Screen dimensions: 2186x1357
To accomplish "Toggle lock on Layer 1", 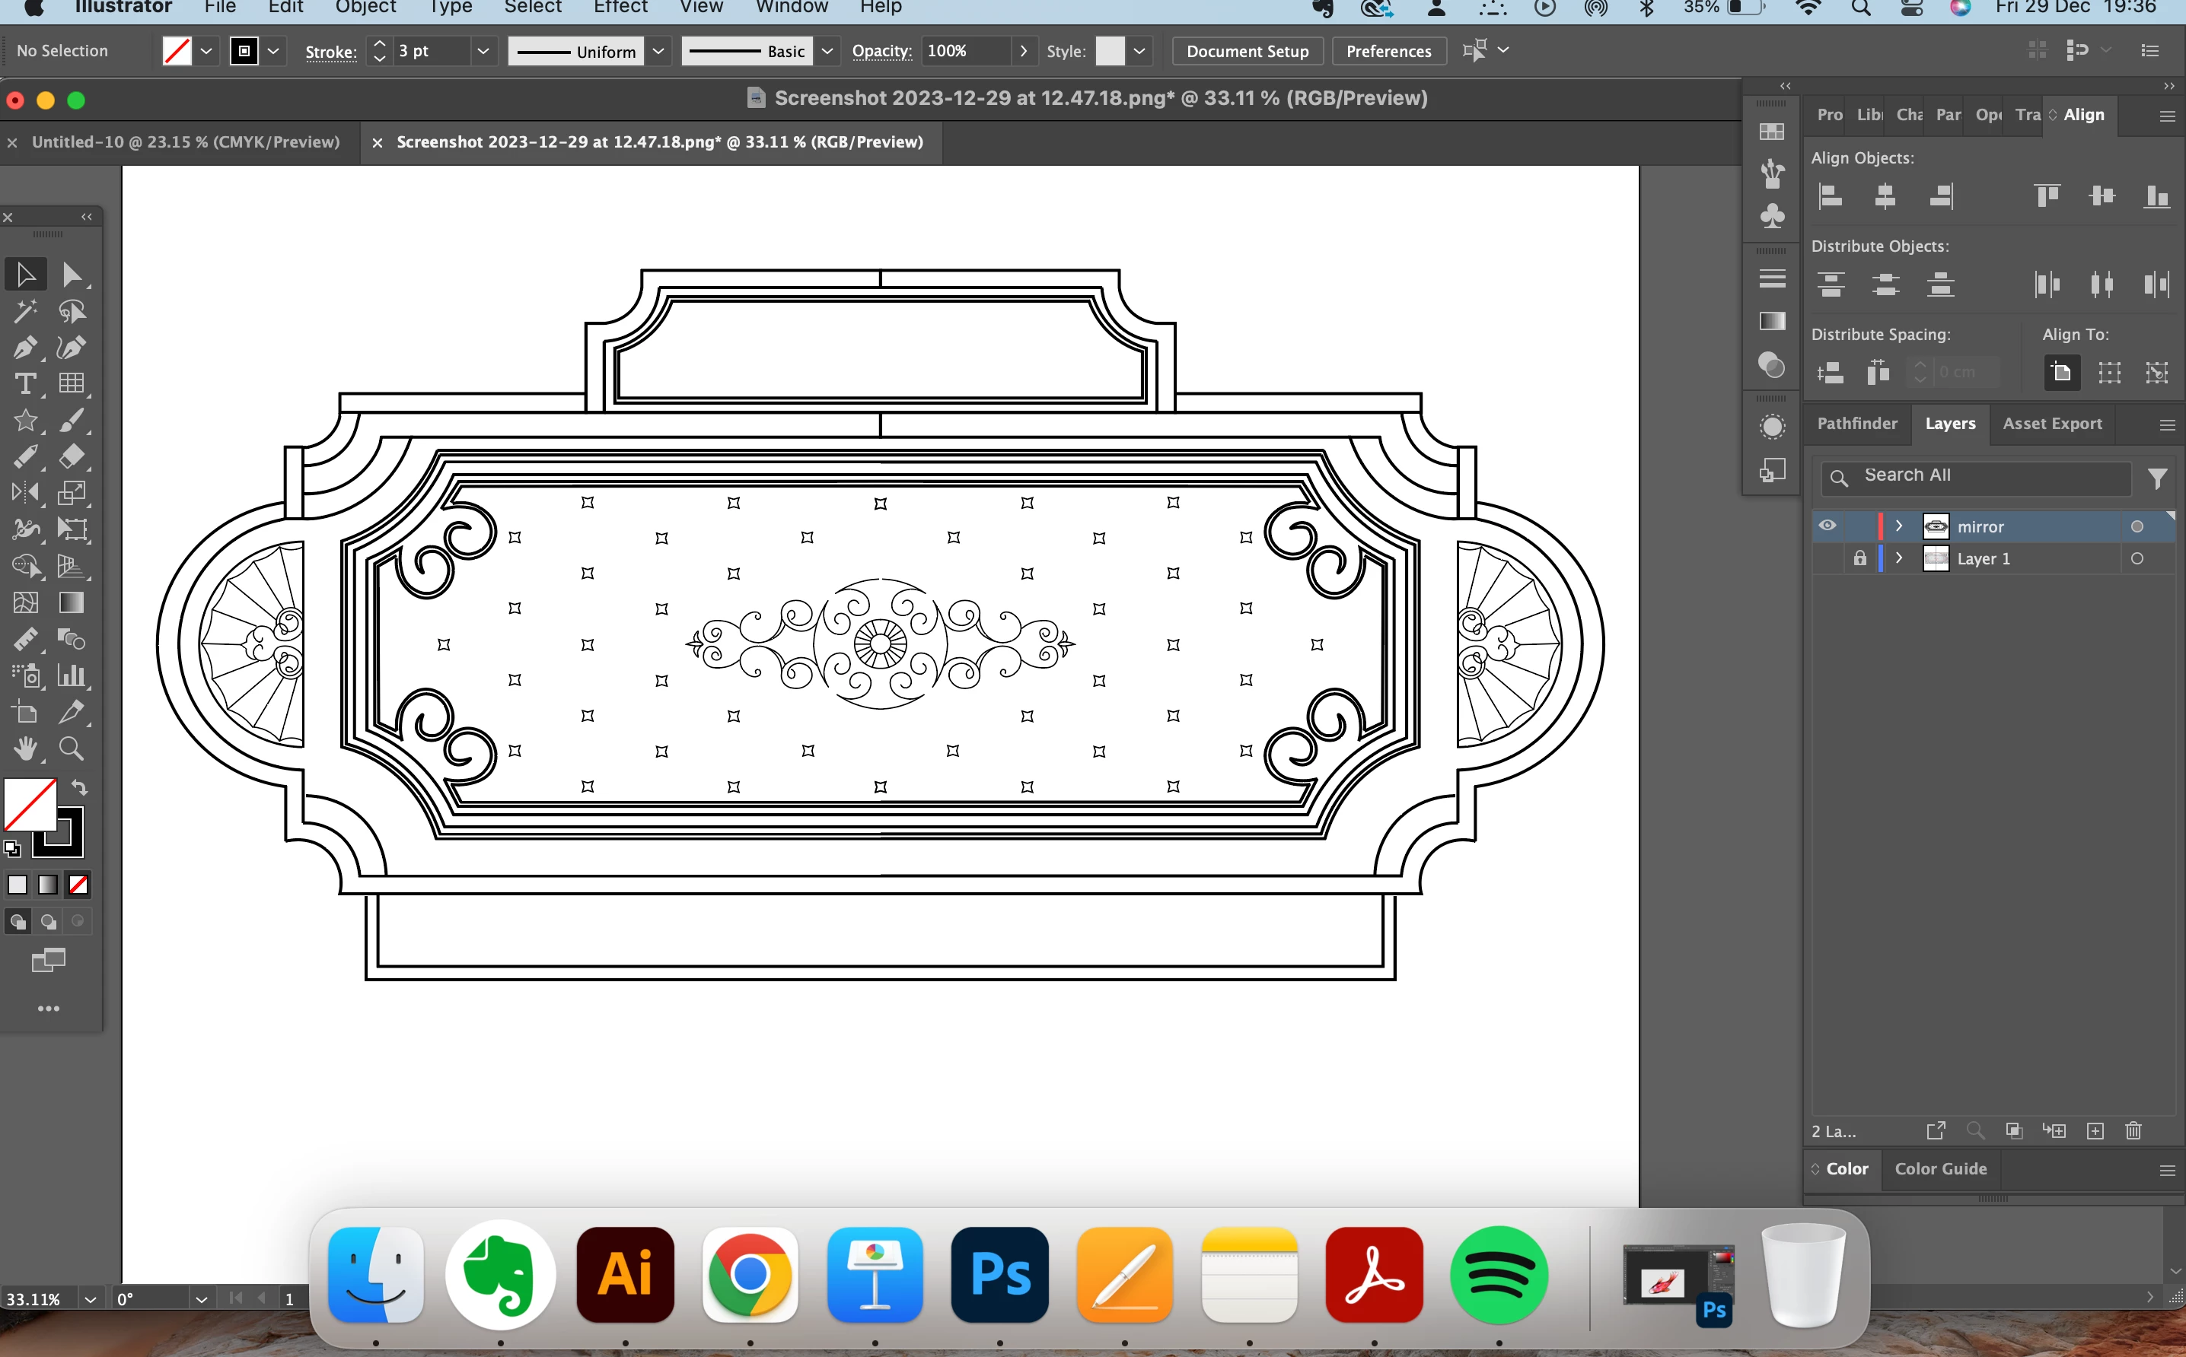I will (1859, 558).
